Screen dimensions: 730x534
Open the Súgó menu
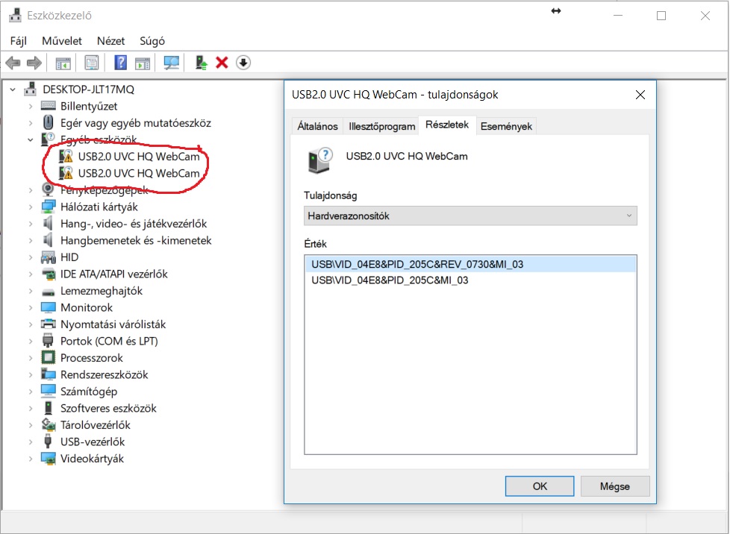[x=152, y=41]
